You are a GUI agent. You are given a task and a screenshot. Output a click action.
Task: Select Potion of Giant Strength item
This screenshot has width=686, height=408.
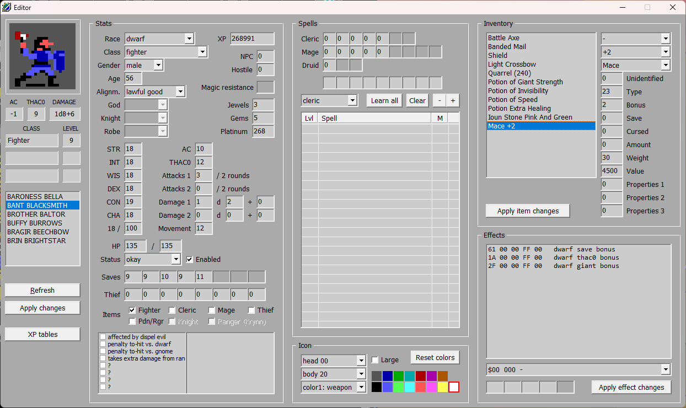click(541, 82)
